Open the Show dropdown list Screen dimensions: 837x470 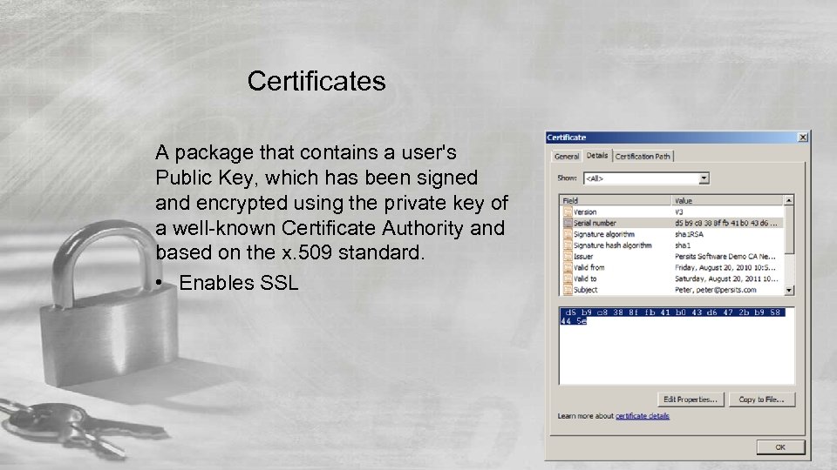coord(646,178)
